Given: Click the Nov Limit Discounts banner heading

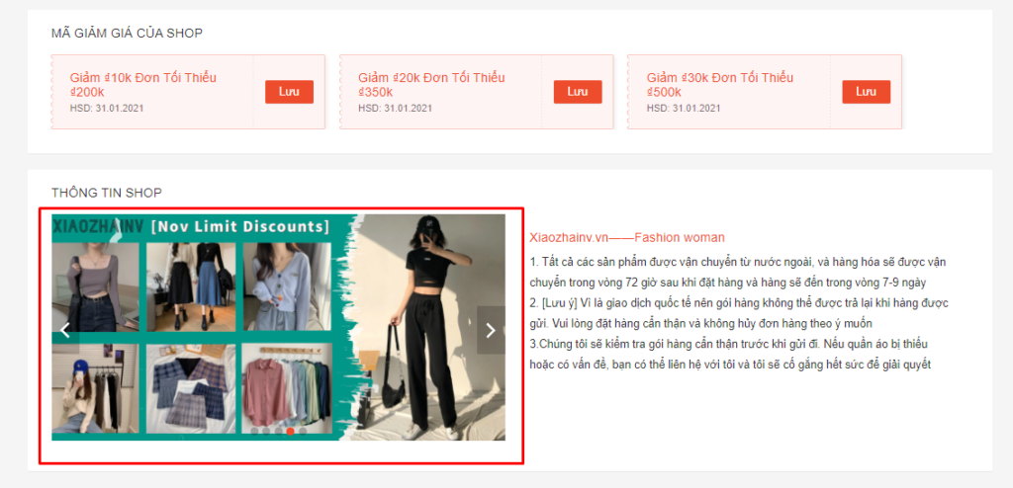Looking at the screenshot, I should tap(239, 227).
